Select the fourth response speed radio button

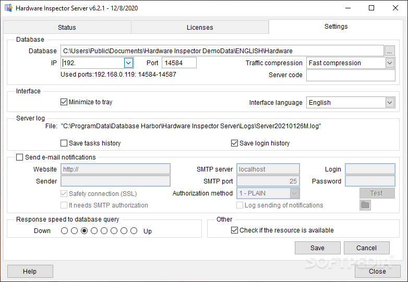point(94,231)
